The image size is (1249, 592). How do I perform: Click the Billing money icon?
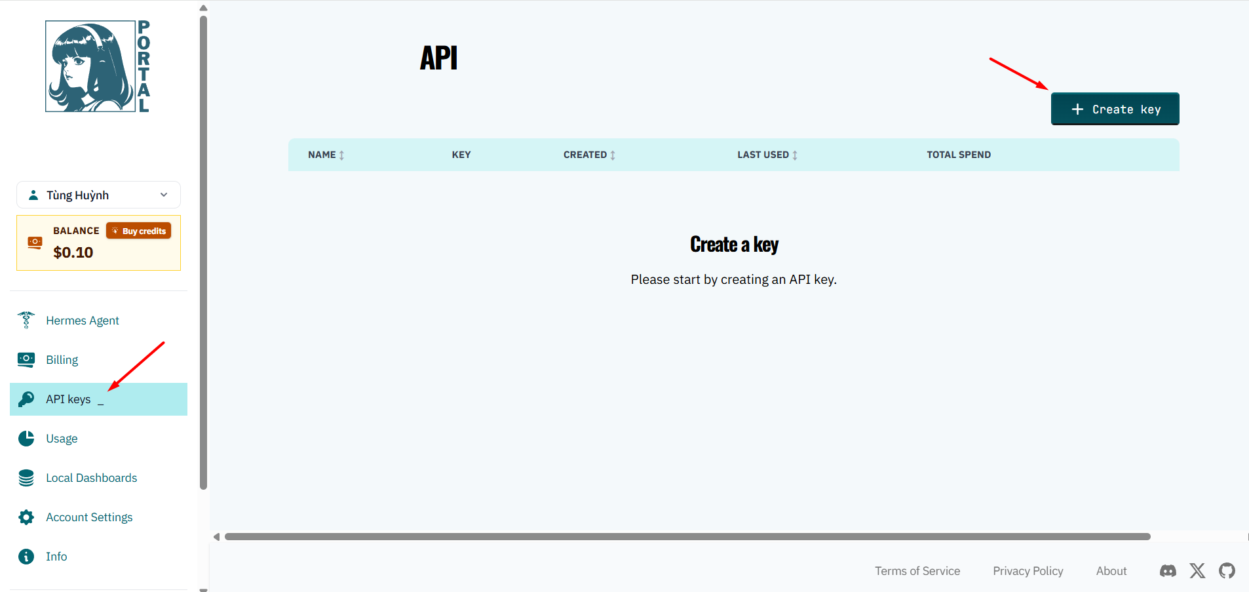pos(26,359)
